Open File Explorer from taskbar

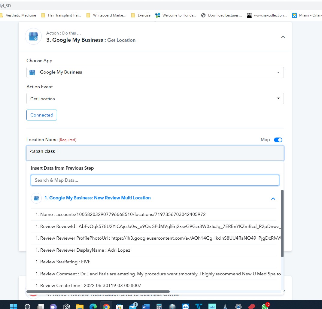[x=80, y=307]
